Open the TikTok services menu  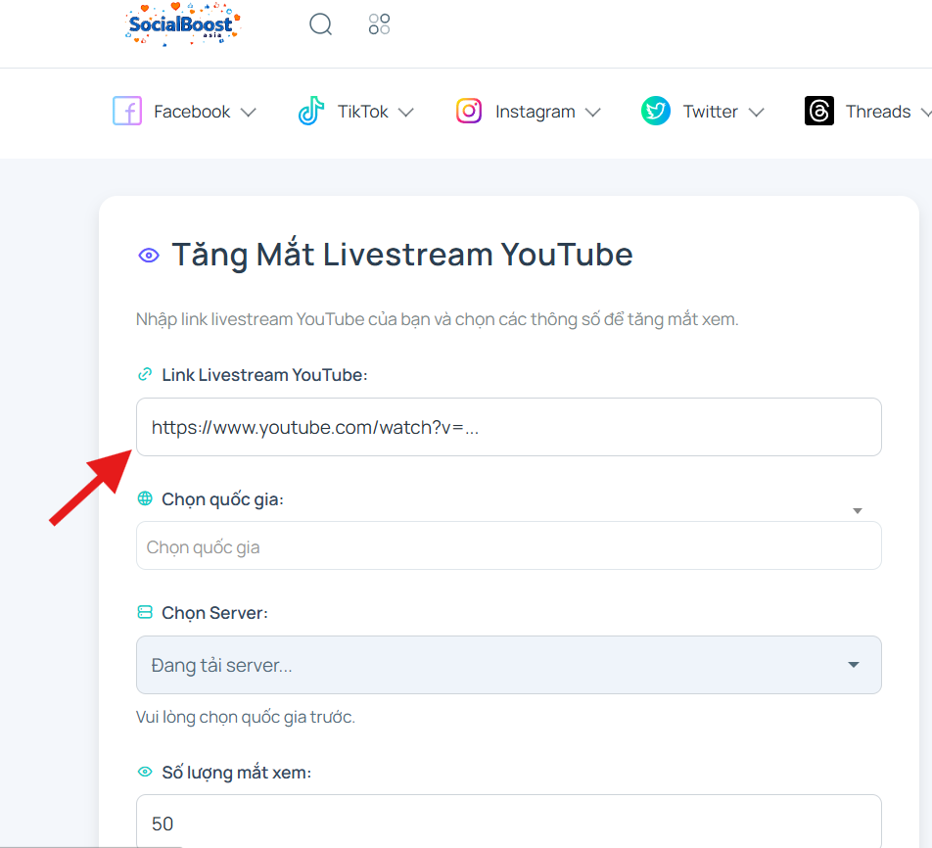[356, 112]
